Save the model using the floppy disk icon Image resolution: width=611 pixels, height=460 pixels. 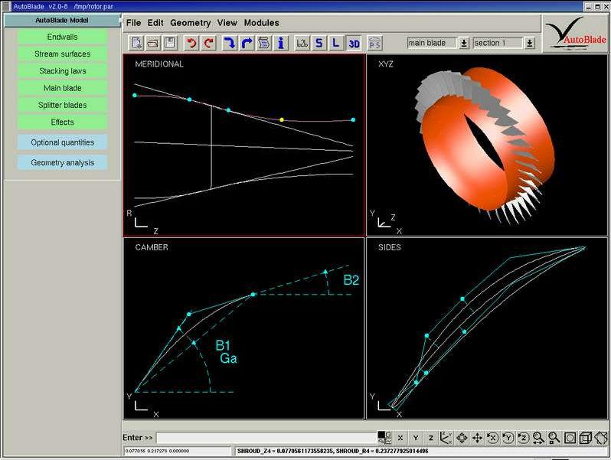tap(170, 43)
